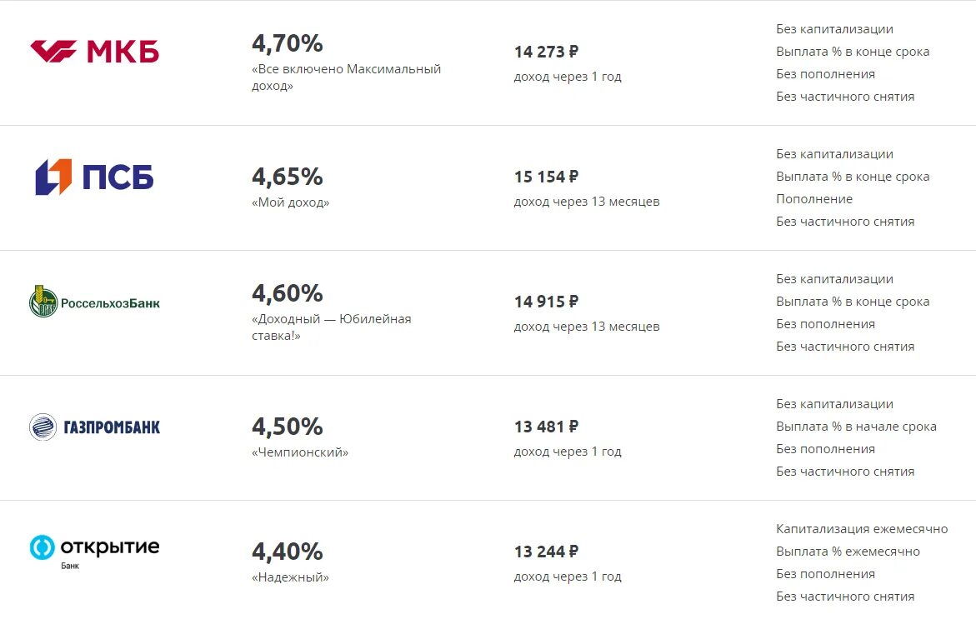
Task: Click the 4,65% rate for ПСБ
Action: pos(287,177)
